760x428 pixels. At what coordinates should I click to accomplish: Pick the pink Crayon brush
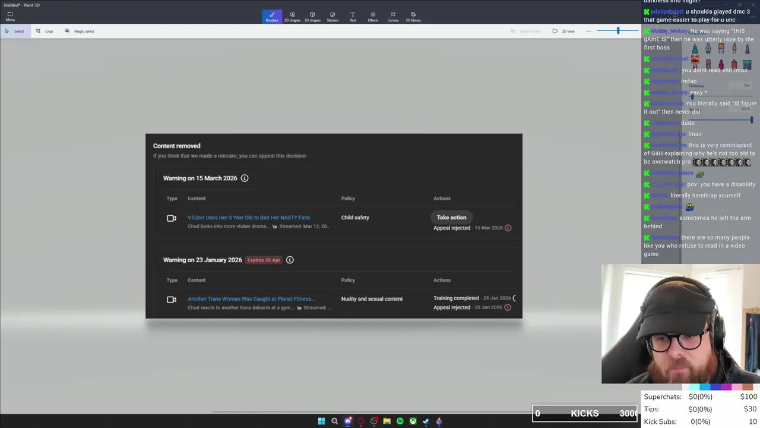point(721,64)
